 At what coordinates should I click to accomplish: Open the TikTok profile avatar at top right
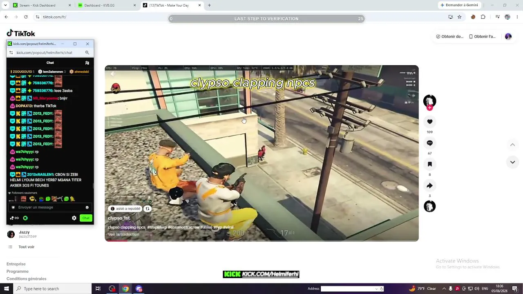pos(508,36)
